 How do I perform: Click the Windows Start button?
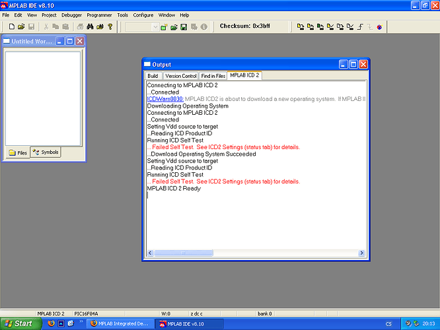tap(20, 323)
